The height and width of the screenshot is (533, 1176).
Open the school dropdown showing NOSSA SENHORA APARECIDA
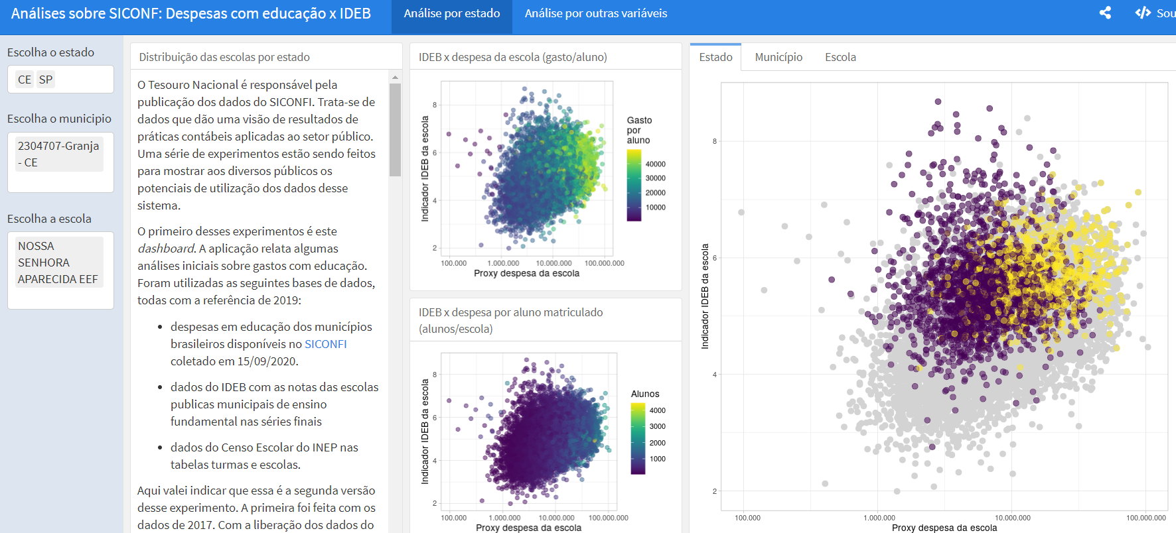coord(60,263)
